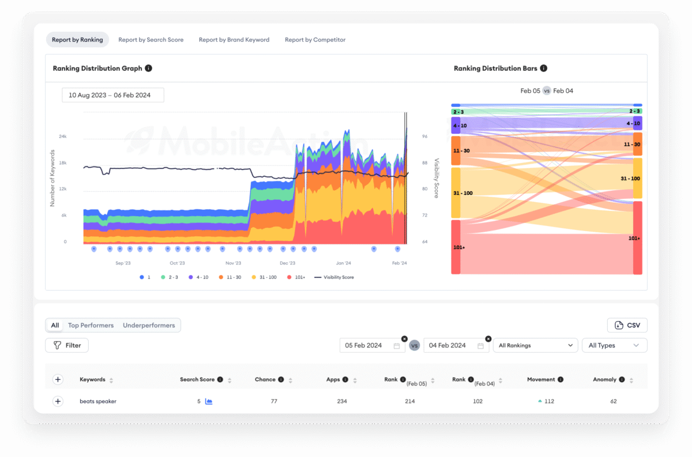This screenshot has height=457, width=692.
Task: Clear the 04 Feb 2024 date with X icon
Action: pyautogui.click(x=488, y=339)
